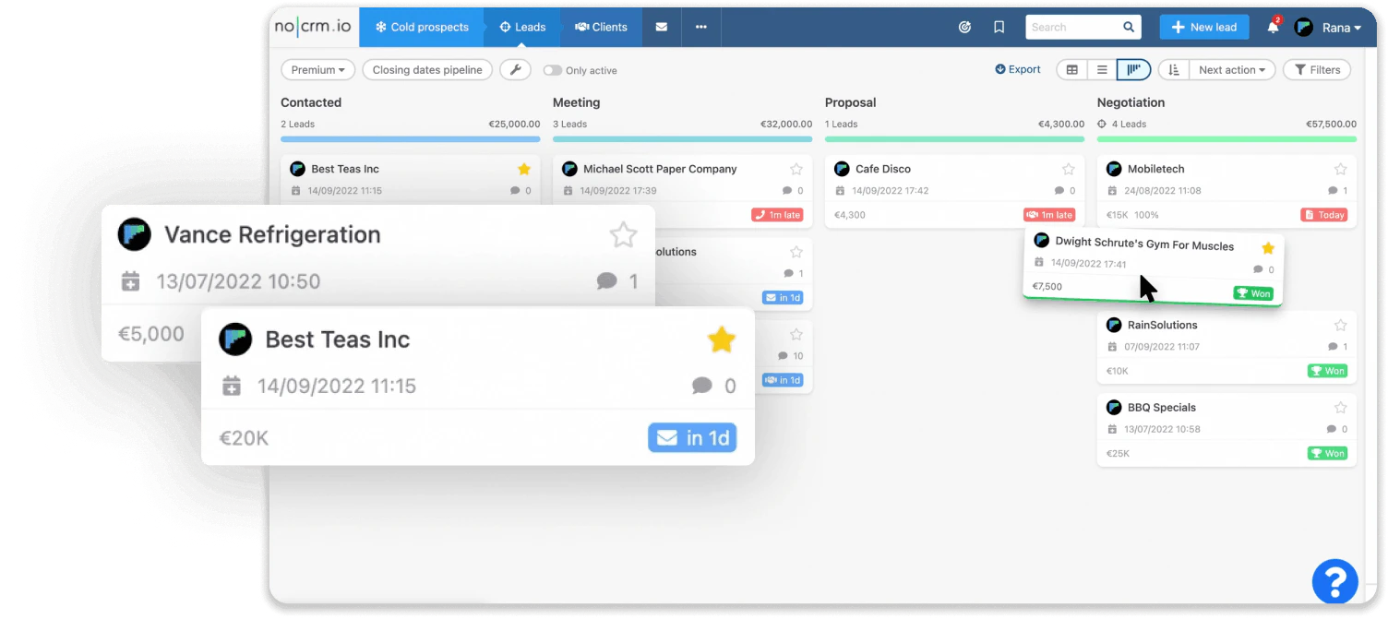
Task: Click the Proposal column header
Action: [x=850, y=102]
